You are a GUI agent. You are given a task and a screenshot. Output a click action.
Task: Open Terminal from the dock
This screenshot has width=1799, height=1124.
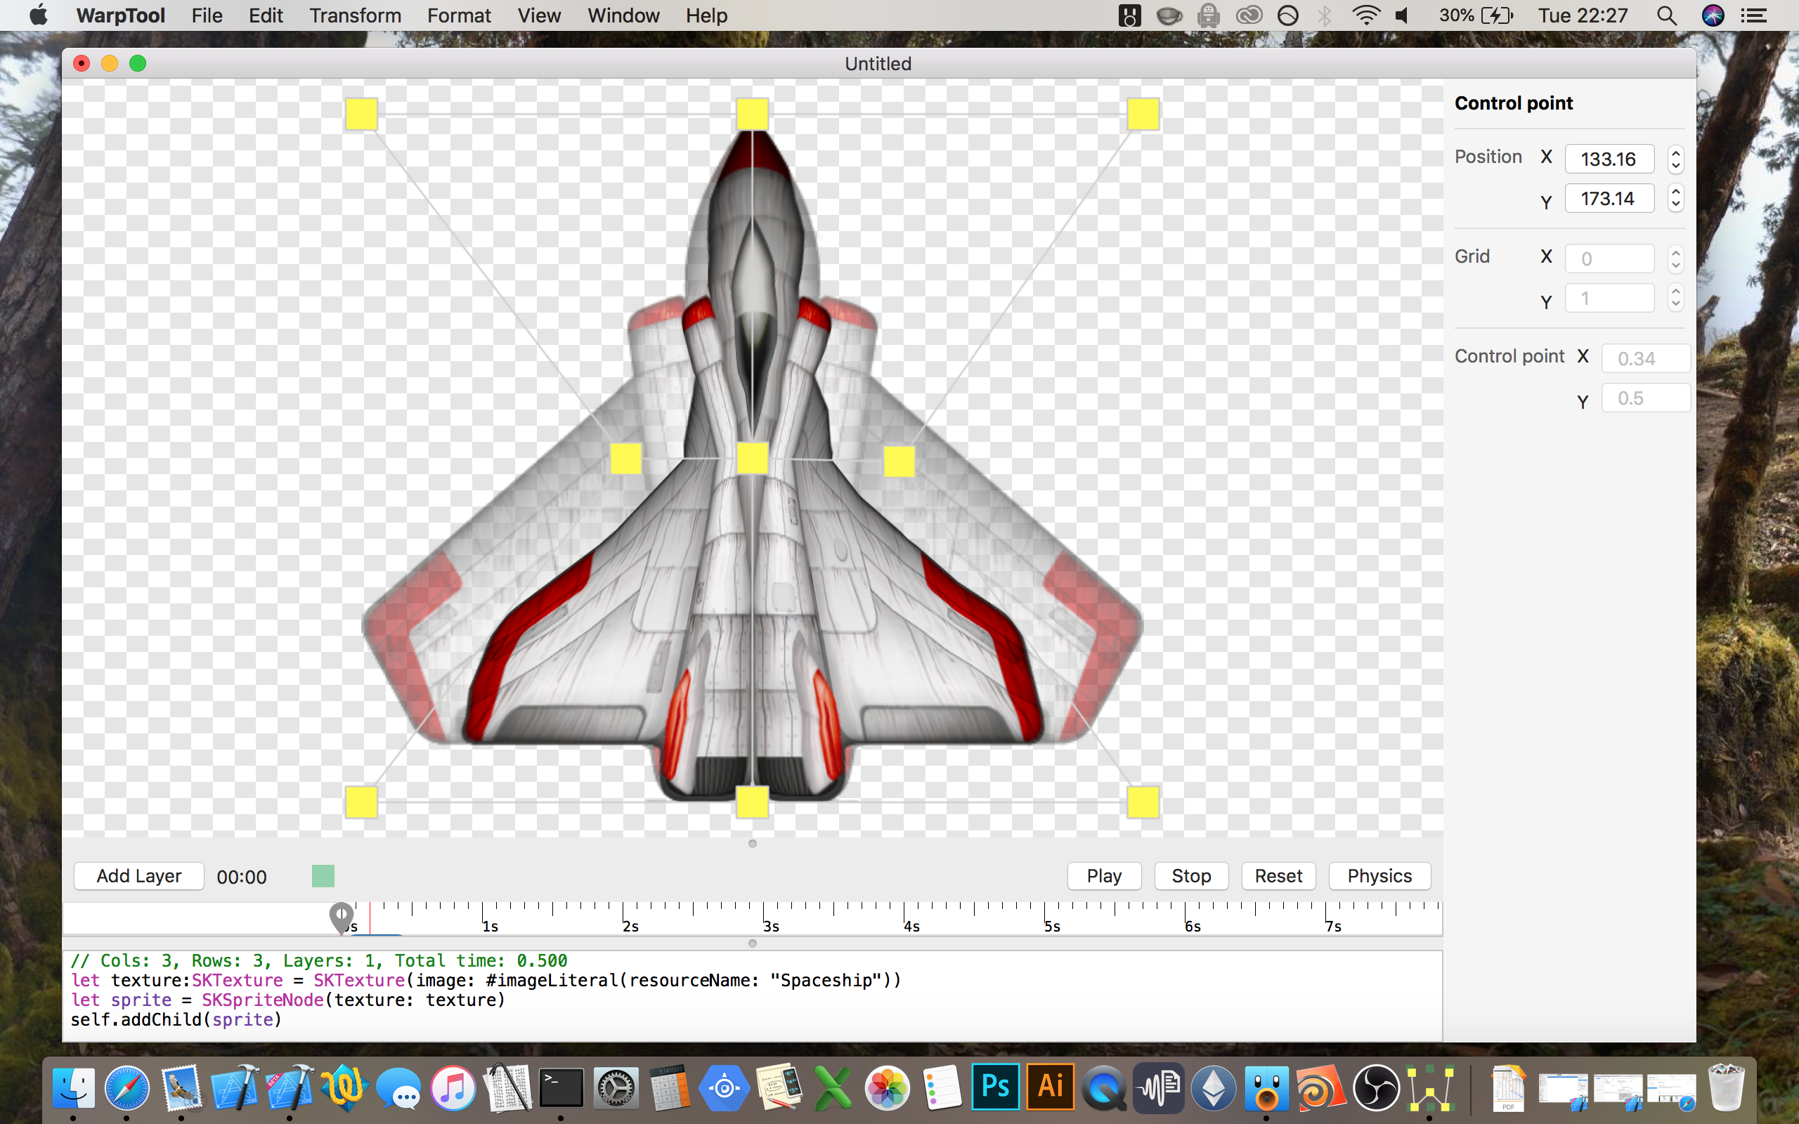561,1088
